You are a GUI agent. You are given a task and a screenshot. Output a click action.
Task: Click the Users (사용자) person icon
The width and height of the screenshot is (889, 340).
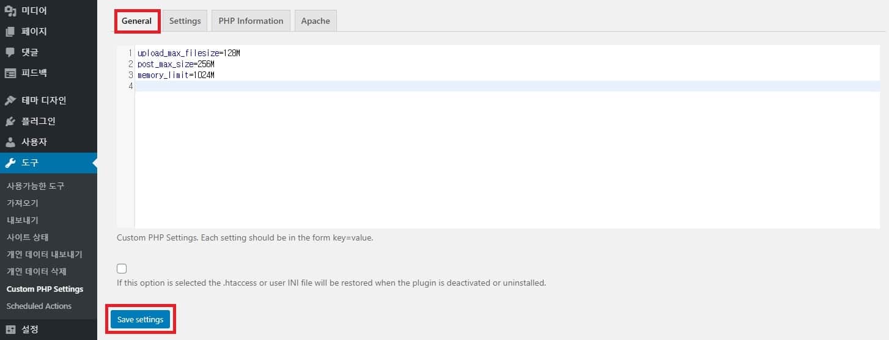coord(10,142)
